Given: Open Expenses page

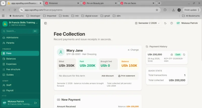Looking at the screenshot, I should pos(20,64).
